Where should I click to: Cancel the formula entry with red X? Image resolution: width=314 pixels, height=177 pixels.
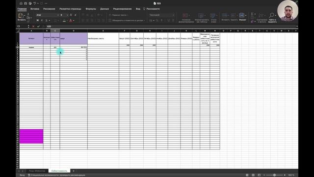pos(33,26)
